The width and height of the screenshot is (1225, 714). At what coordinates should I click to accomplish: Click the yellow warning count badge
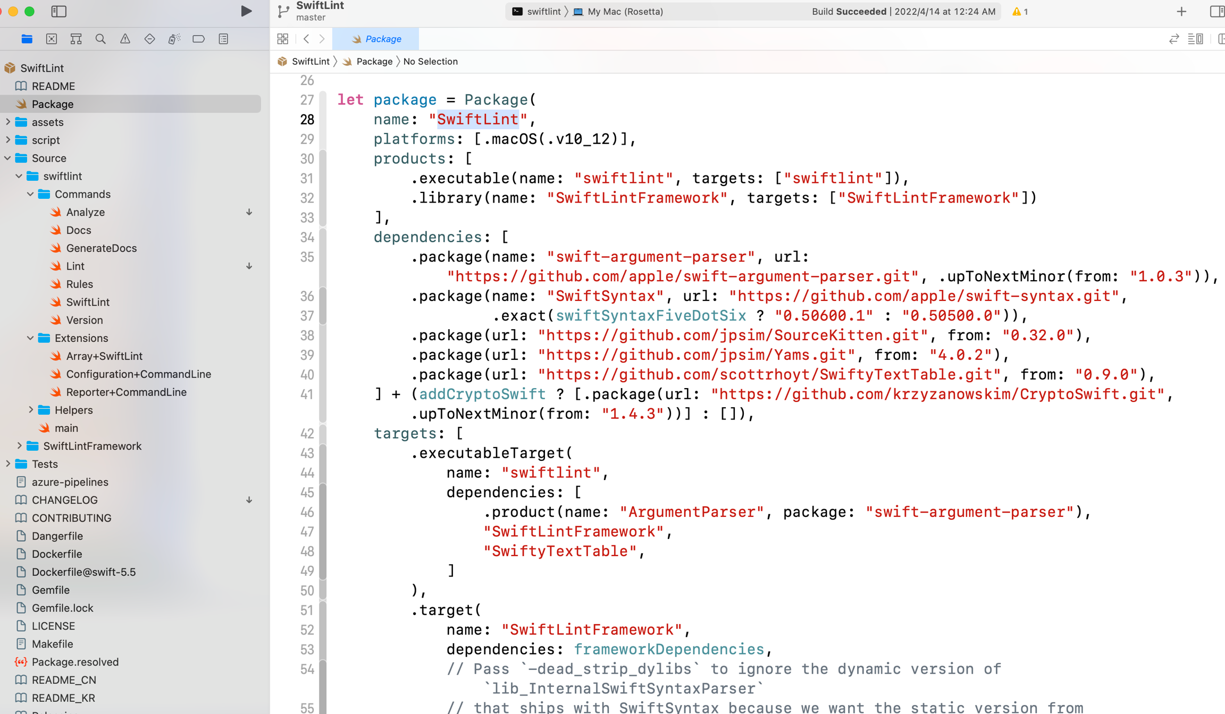point(1020,11)
